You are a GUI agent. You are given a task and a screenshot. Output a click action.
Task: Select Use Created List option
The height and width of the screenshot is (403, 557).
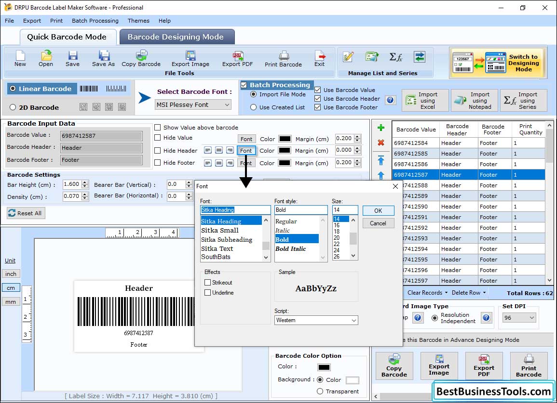tap(253, 107)
